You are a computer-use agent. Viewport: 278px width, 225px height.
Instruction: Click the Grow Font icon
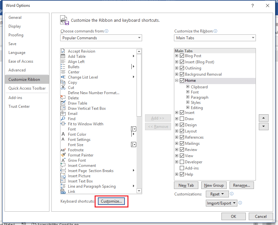(x=63, y=160)
